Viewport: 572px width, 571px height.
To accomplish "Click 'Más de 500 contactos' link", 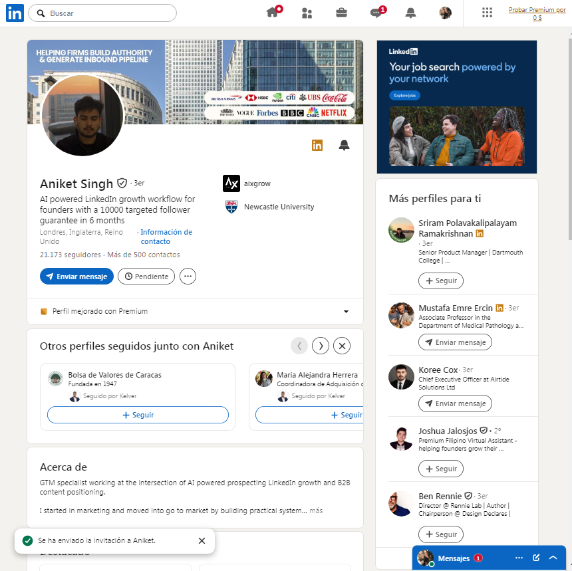I will [x=144, y=255].
